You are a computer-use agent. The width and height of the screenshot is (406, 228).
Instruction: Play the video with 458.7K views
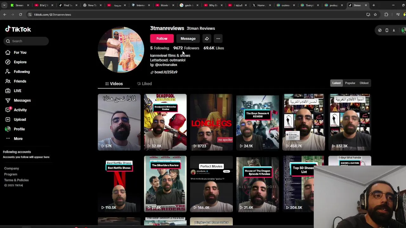click(304, 122)
